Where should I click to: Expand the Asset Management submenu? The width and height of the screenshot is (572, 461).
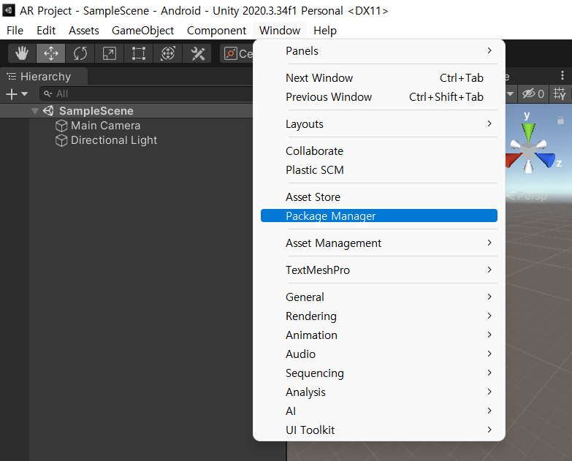click(x=378, y=243)
